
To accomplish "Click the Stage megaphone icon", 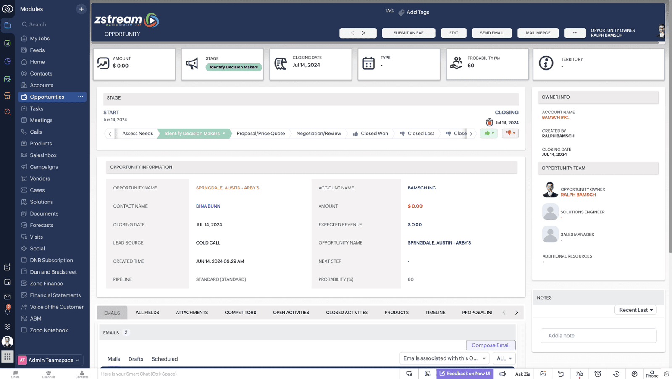I will [x=192, y=63].
